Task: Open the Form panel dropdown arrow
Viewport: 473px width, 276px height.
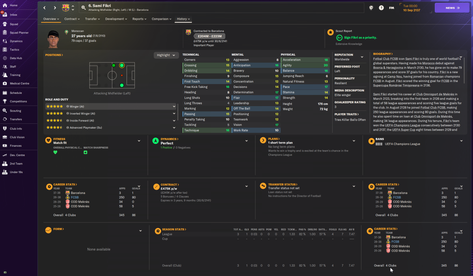Action: pos(140,231)
